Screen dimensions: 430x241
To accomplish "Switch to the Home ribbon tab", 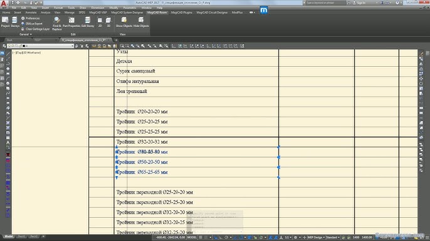I will click(6, 12).
